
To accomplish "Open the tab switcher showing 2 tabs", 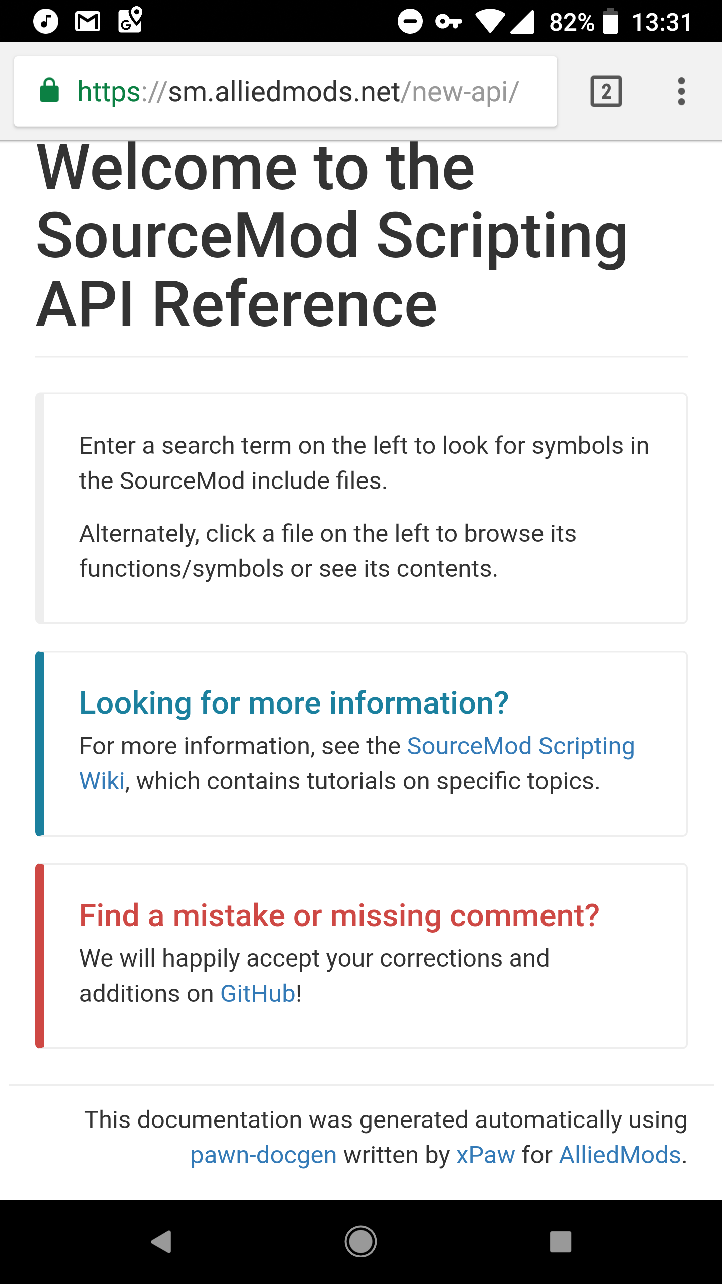I will tap(606, 91).
